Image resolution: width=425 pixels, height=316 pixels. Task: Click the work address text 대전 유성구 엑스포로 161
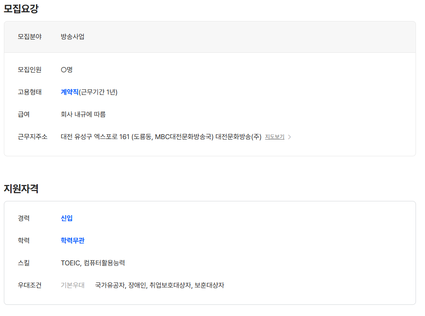95,137
